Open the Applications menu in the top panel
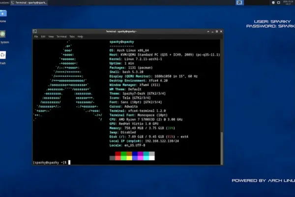 tap(4, 2)
